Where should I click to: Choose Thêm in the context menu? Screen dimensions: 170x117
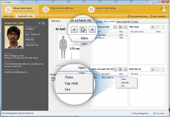(x=126, y=79)
